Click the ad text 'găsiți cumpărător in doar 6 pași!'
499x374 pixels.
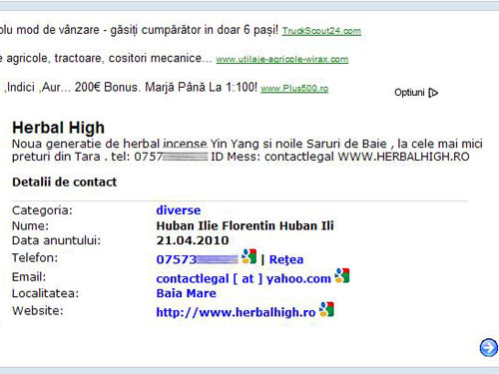(194, 30)
